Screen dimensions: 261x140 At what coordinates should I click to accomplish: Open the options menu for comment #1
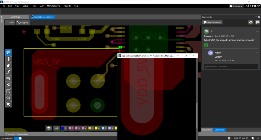point(257,31)
